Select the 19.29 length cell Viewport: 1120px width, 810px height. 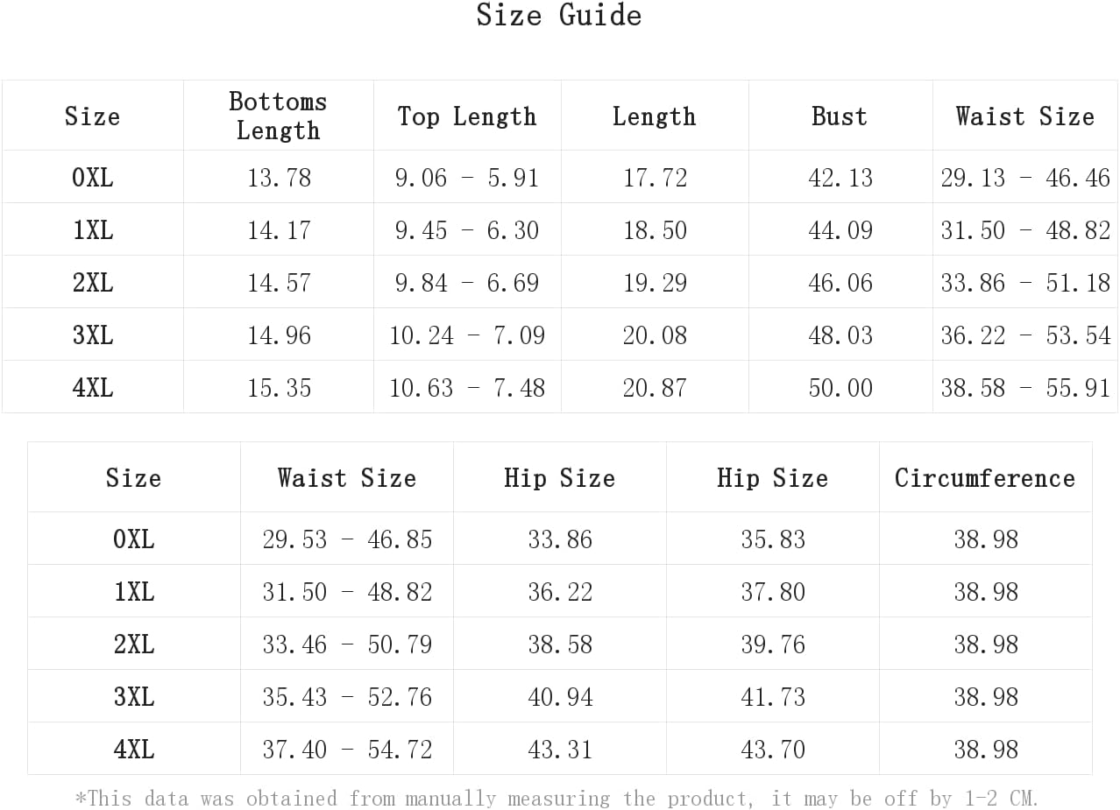pos(655,282)
